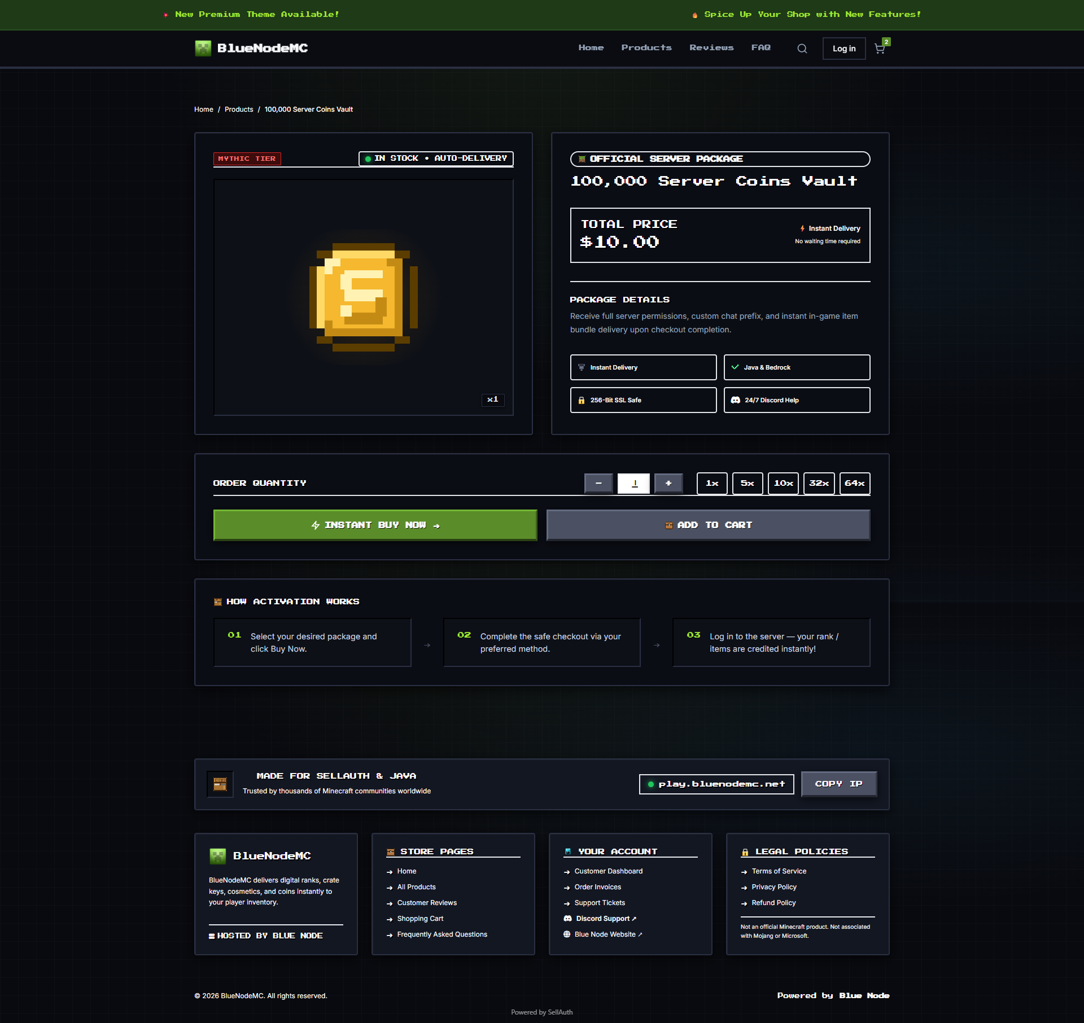Open Blue Node Website globe link
The height and width of the screenshot is (1023, 1084).
click(602, 934)
